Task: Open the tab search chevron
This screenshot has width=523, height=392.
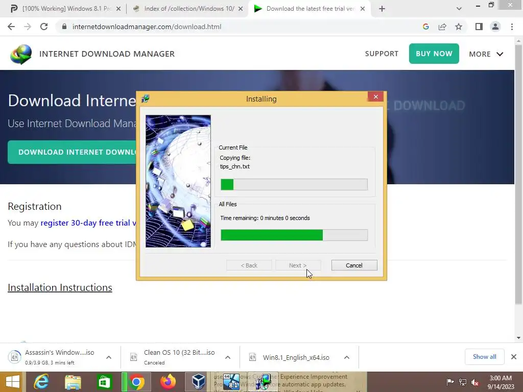Action: (459, 9)
